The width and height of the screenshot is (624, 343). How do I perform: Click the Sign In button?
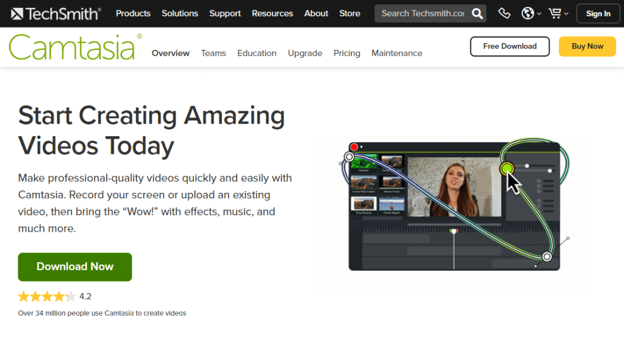[x=598, y=13]
